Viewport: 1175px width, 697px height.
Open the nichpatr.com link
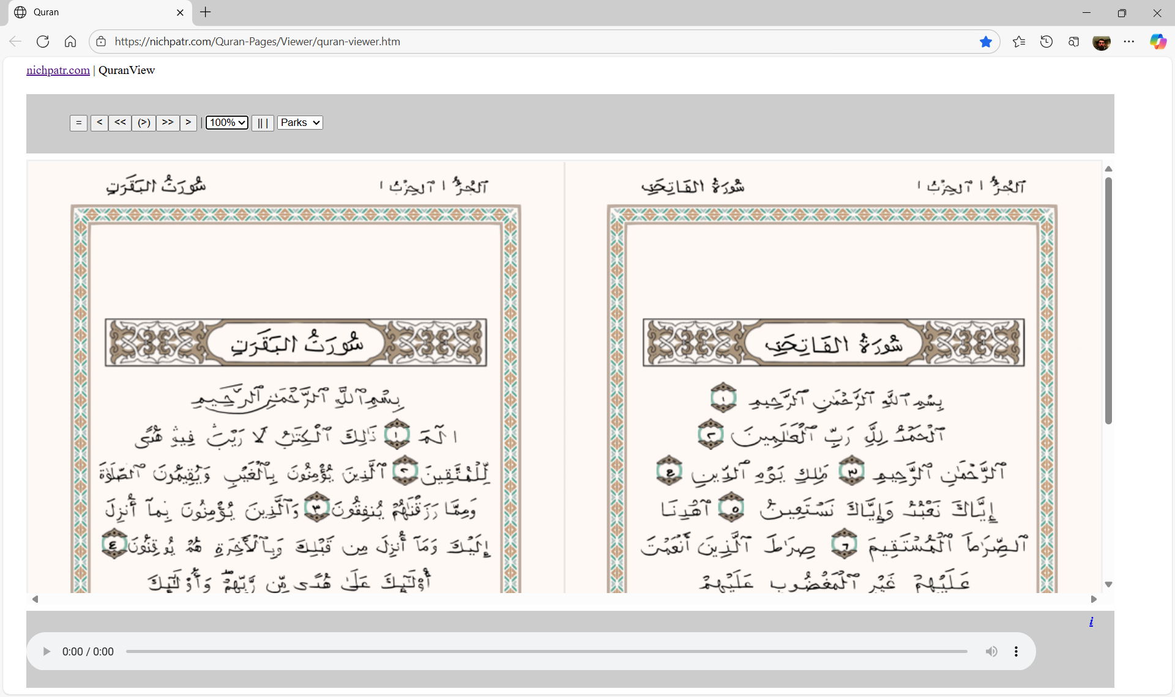(58, 70)
